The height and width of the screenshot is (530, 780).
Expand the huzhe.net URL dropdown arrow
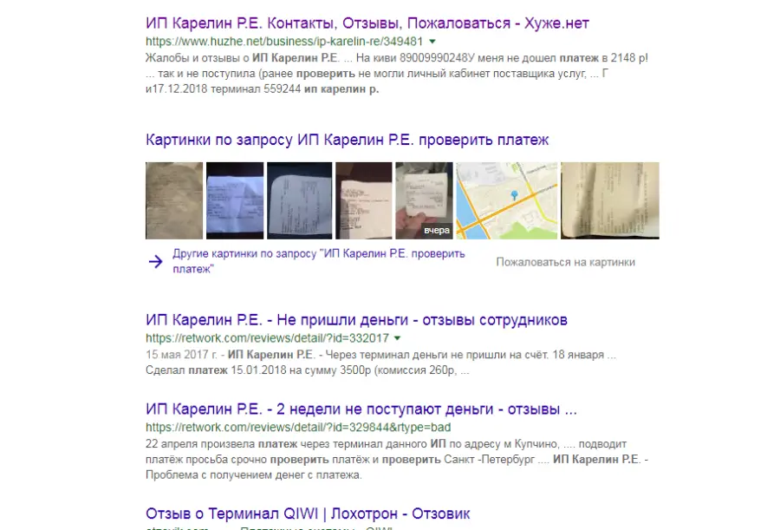point(432,42)
